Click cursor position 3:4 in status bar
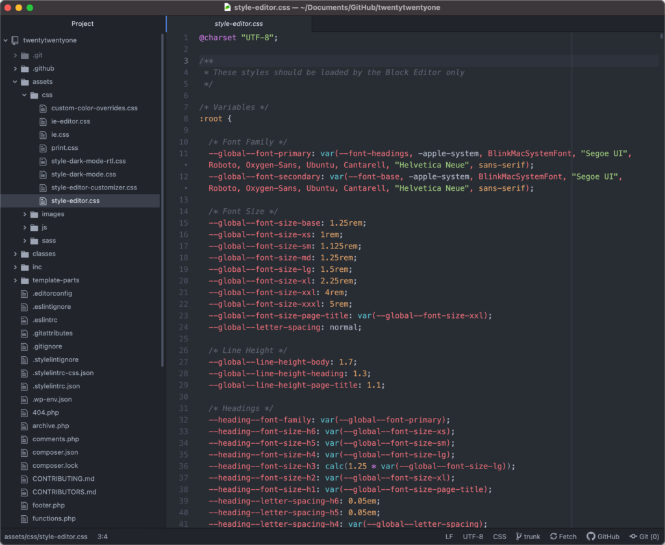Viewport: 665px width, 545px height. point(102,537)
